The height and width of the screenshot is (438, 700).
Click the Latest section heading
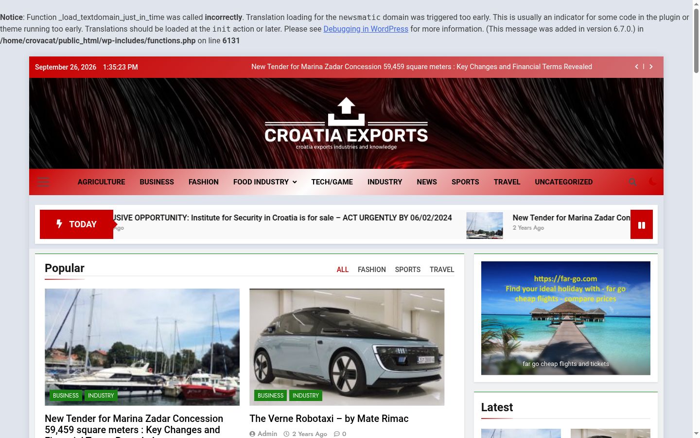click(x=497, y=407)
